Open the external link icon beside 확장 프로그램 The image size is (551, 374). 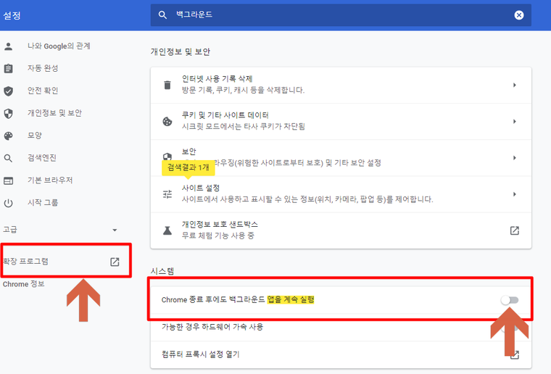pos(115,262)
